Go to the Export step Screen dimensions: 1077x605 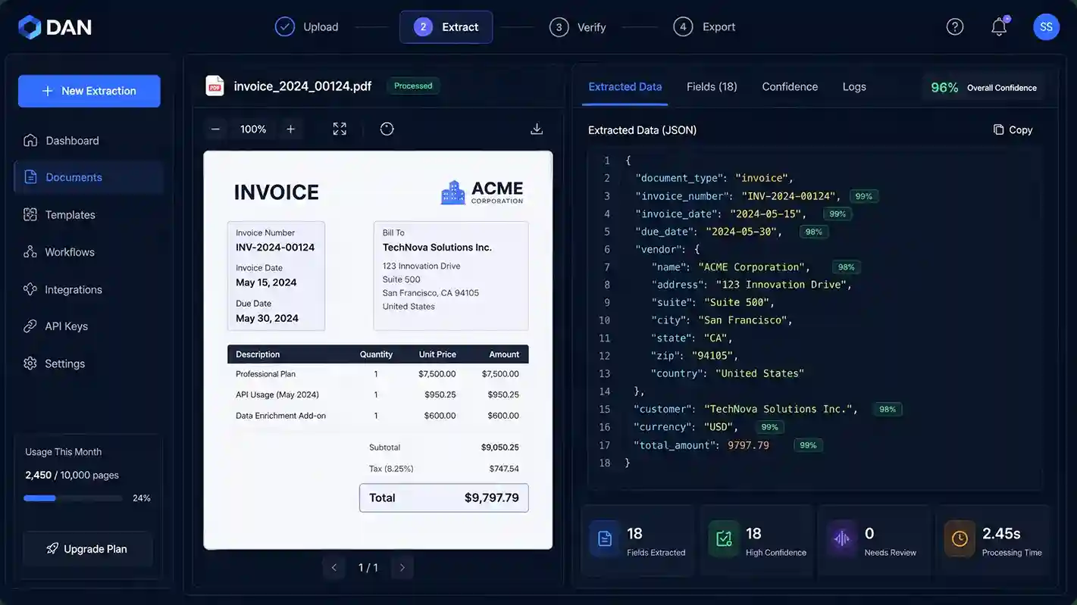click(704, 27)
